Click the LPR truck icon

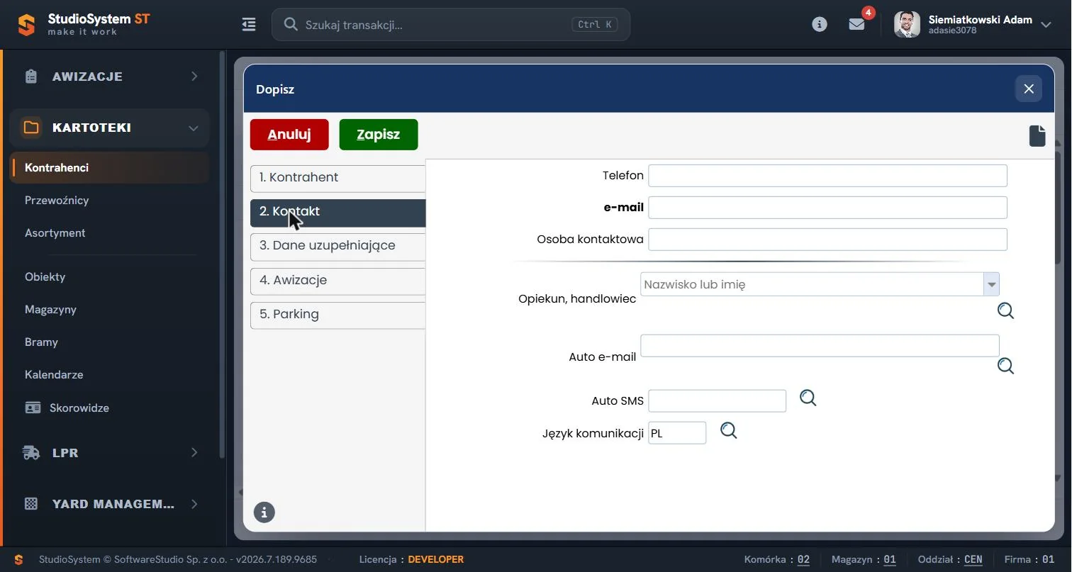[31, 453]
